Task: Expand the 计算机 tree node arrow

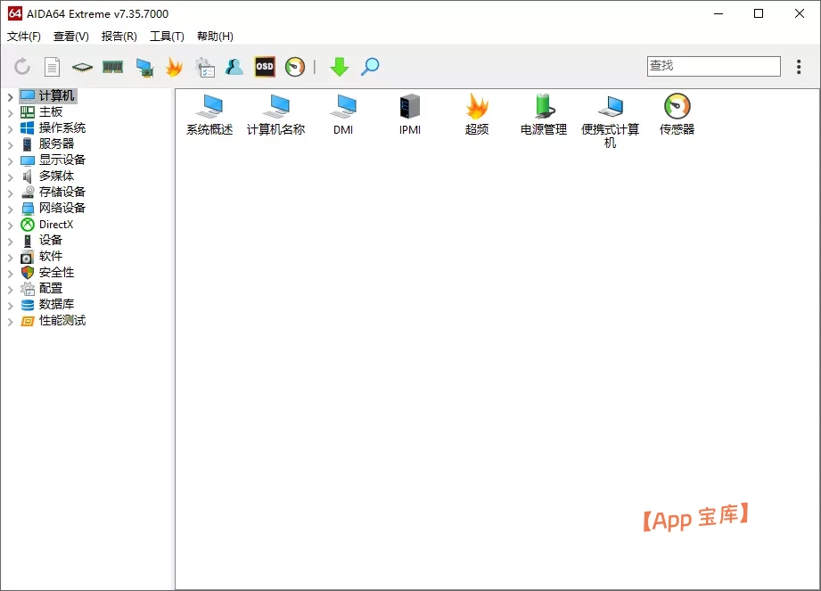Action: (x=10, y=96)
